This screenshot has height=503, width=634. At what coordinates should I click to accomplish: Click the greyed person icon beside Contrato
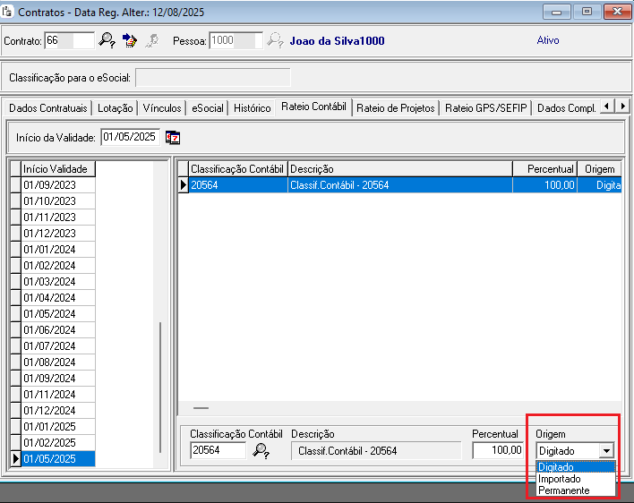pyautogui.click(x=152, y=40)
